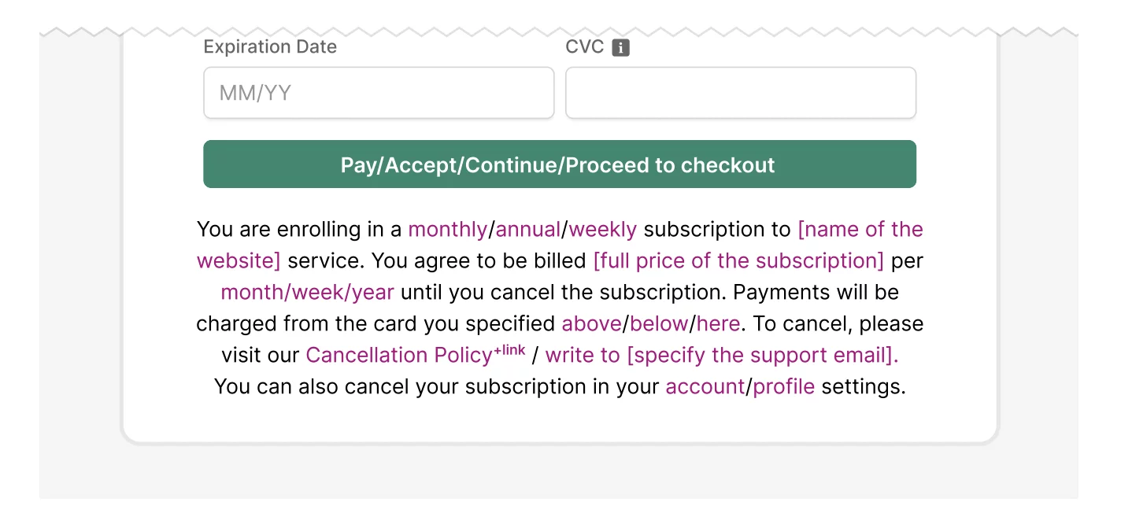1121x524 pixels.
Task: Click the Expiration Date MM/YY field
Action: (379, 92)
